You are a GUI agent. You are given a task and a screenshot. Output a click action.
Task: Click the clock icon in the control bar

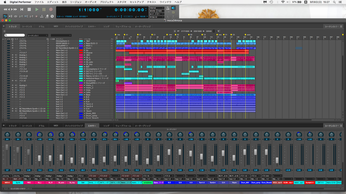pos(52,16)
